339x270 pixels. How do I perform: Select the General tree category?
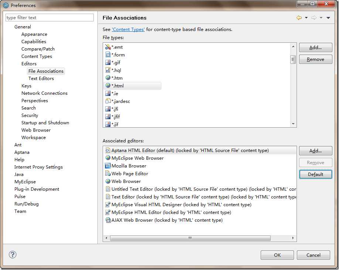[x=23, y=27]
